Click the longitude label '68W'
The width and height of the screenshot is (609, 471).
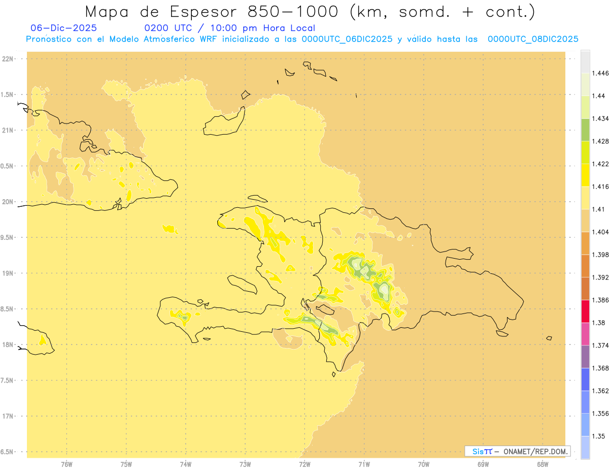pos(543,464)
